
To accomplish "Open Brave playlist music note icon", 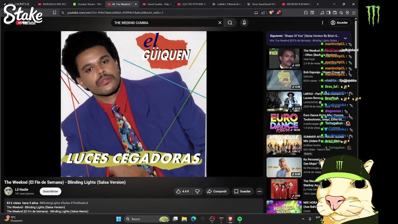I will click(x=322, y=12).
